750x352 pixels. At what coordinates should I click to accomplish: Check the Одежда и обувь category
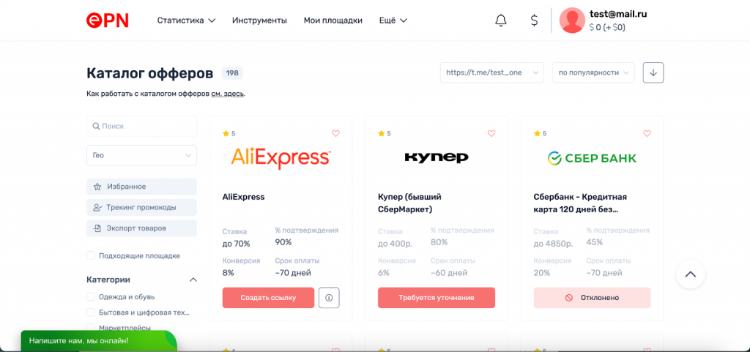[90, 296]
